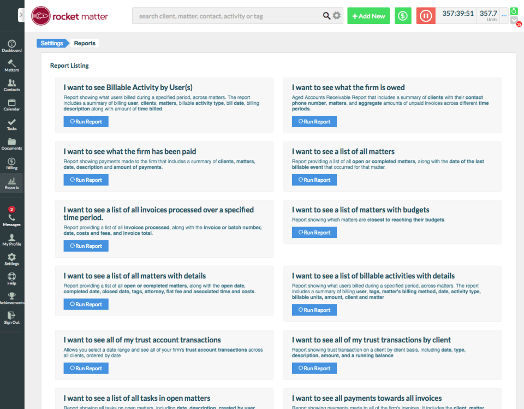Viewport: 524px width, 409px height.
Task: Switch to the Settings breadcrumb tab
Action: pos(51,43)
